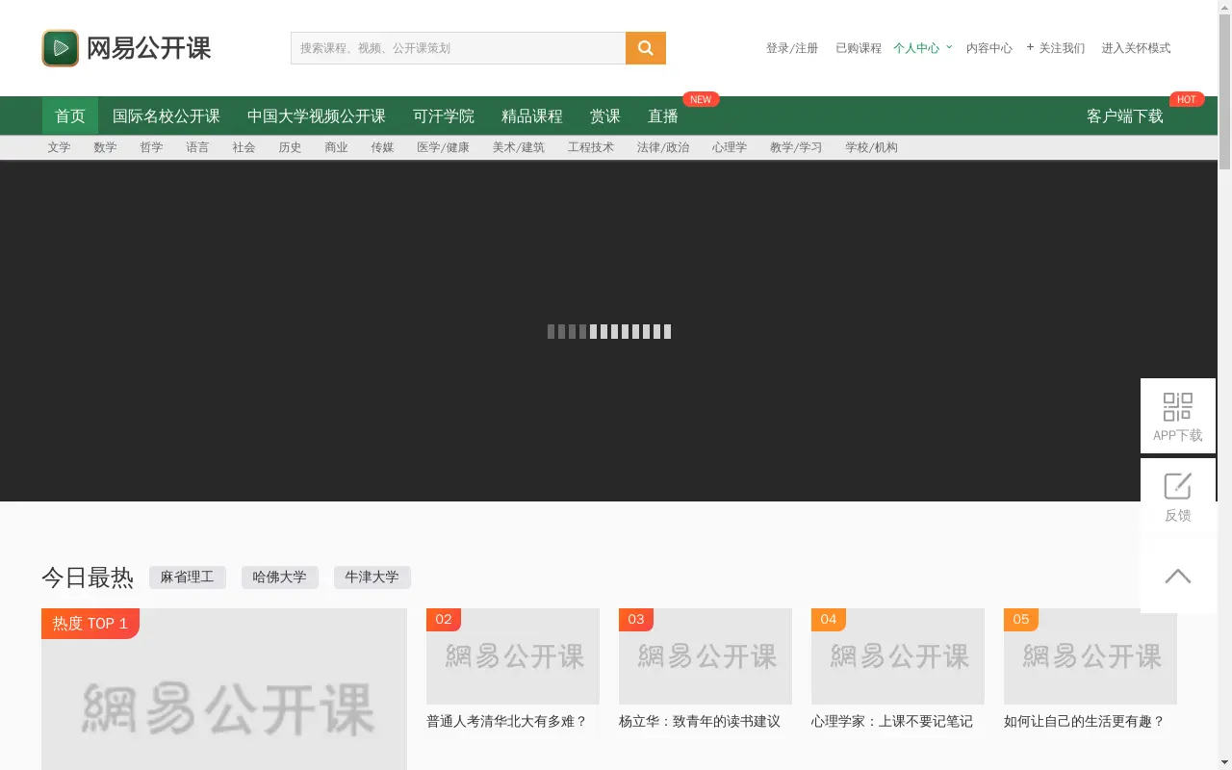Select the 文学 category
Image resolution: width=1232 pixels, height=770 pixels.
coord(59,147)
